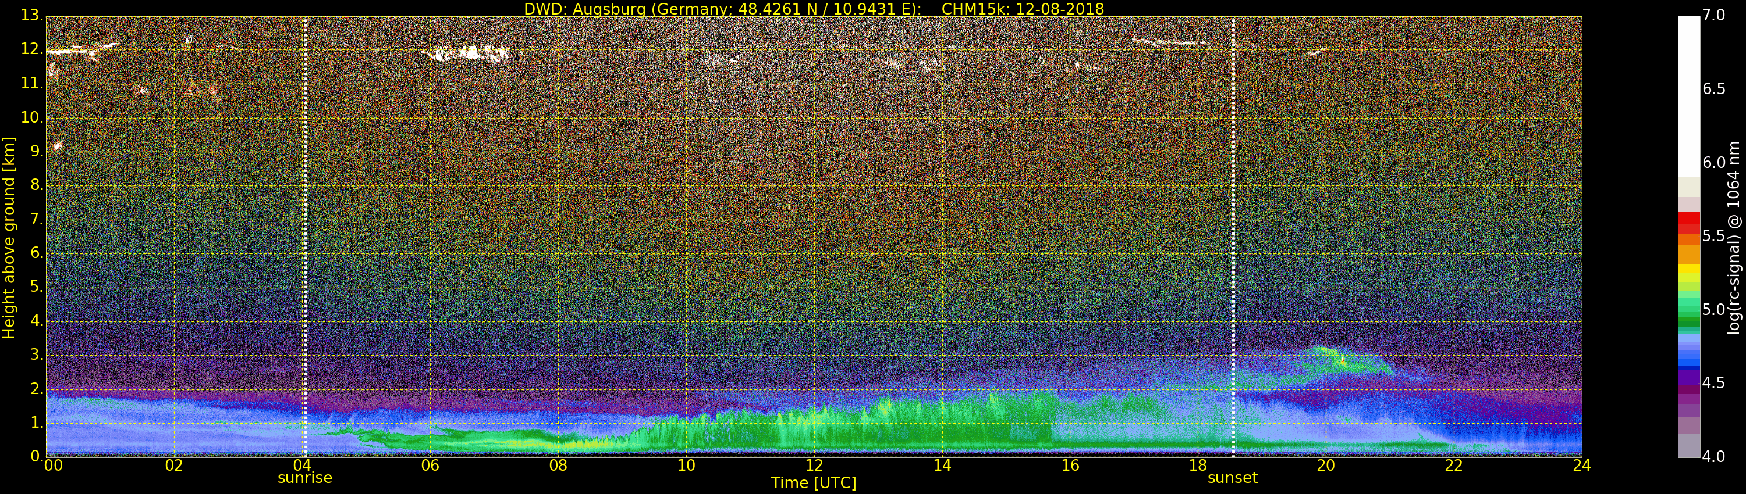Click colorbar tick value "6.0"
The height and width of the screenshot is (494, 1746).
1713,162
